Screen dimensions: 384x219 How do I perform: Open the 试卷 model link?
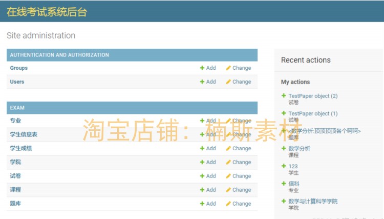(15, 176)
